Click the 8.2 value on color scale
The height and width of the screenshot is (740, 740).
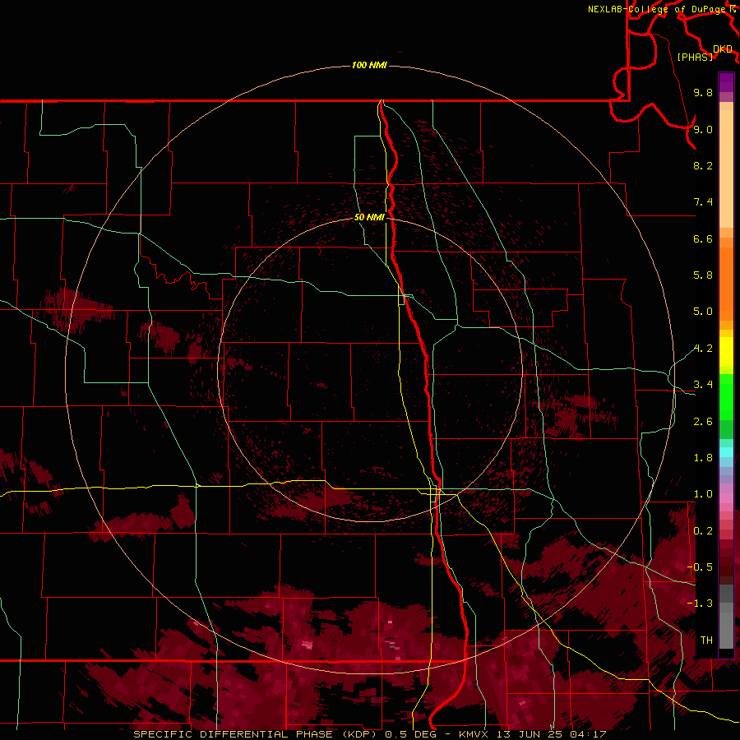pos(703,165)
